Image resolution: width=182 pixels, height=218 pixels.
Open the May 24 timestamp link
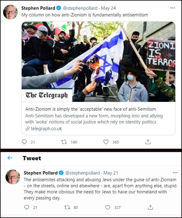[109, 8]
